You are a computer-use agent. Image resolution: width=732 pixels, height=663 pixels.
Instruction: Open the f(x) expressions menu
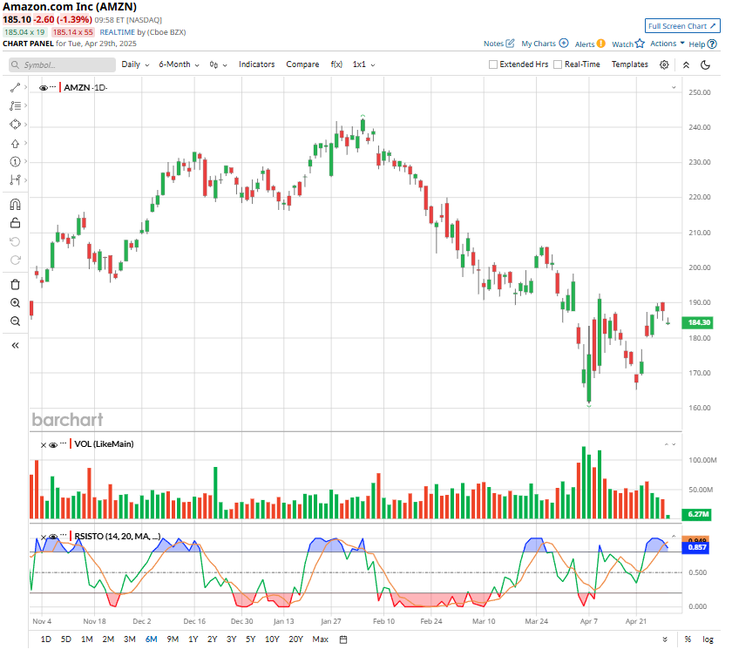(336, 64)
